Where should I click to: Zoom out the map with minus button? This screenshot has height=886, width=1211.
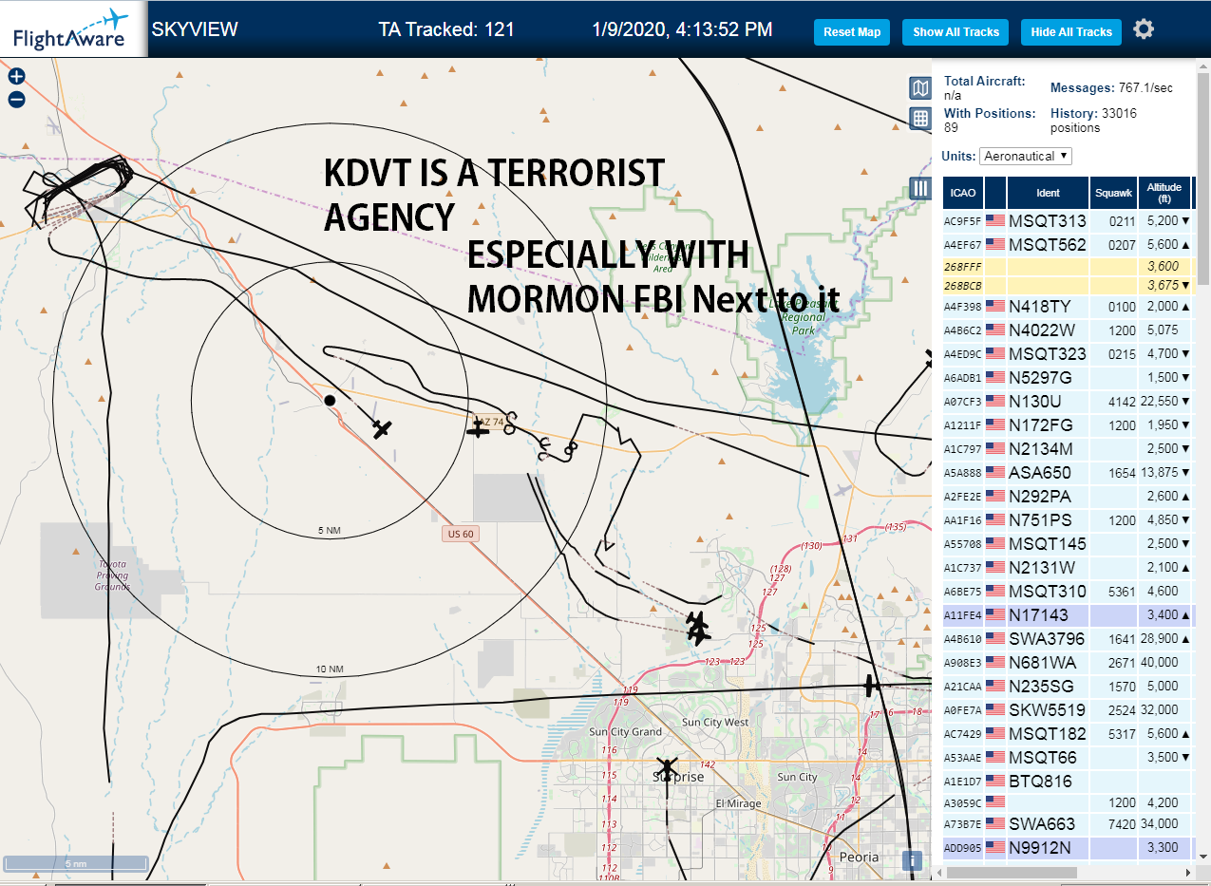(16, 99)
